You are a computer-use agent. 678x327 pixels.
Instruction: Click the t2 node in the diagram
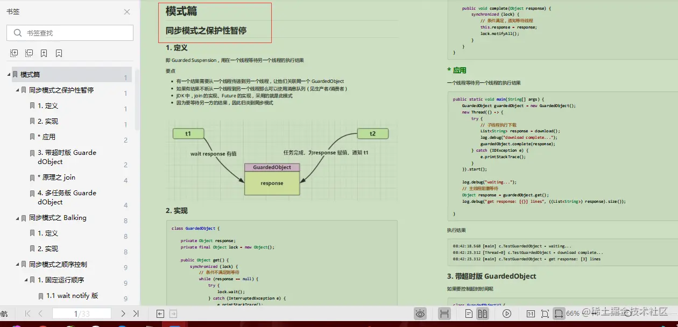tap(373, 133)
